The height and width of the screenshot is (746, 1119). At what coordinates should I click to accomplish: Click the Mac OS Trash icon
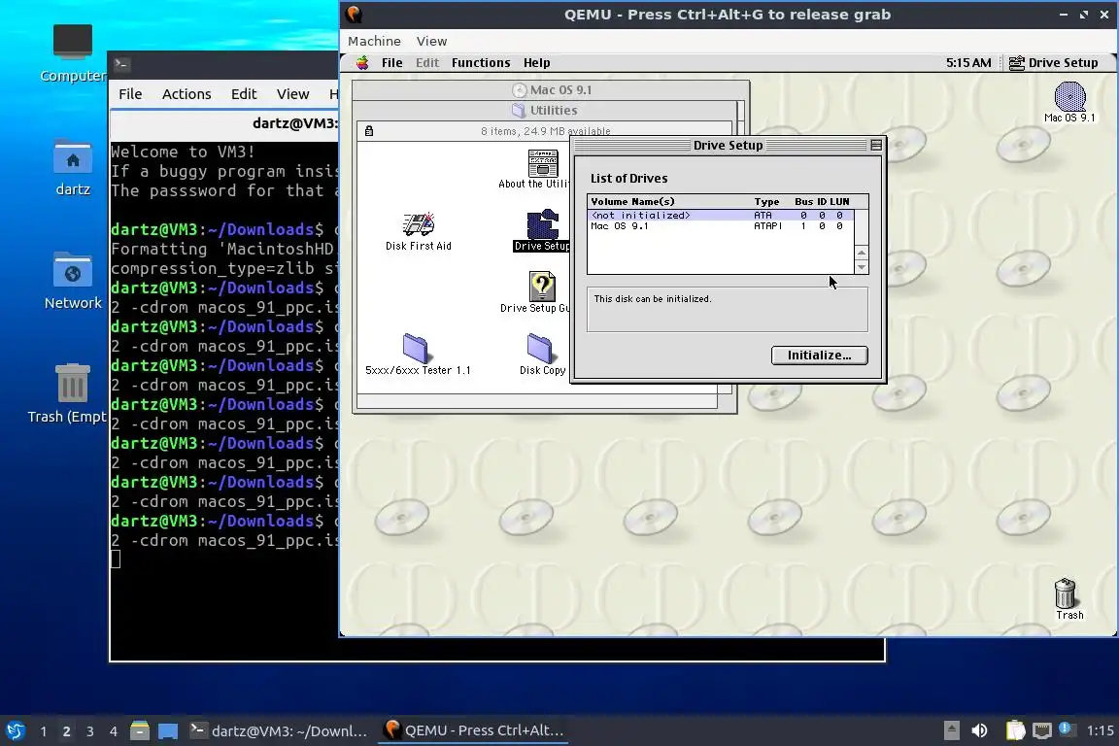pos(1065,593)
